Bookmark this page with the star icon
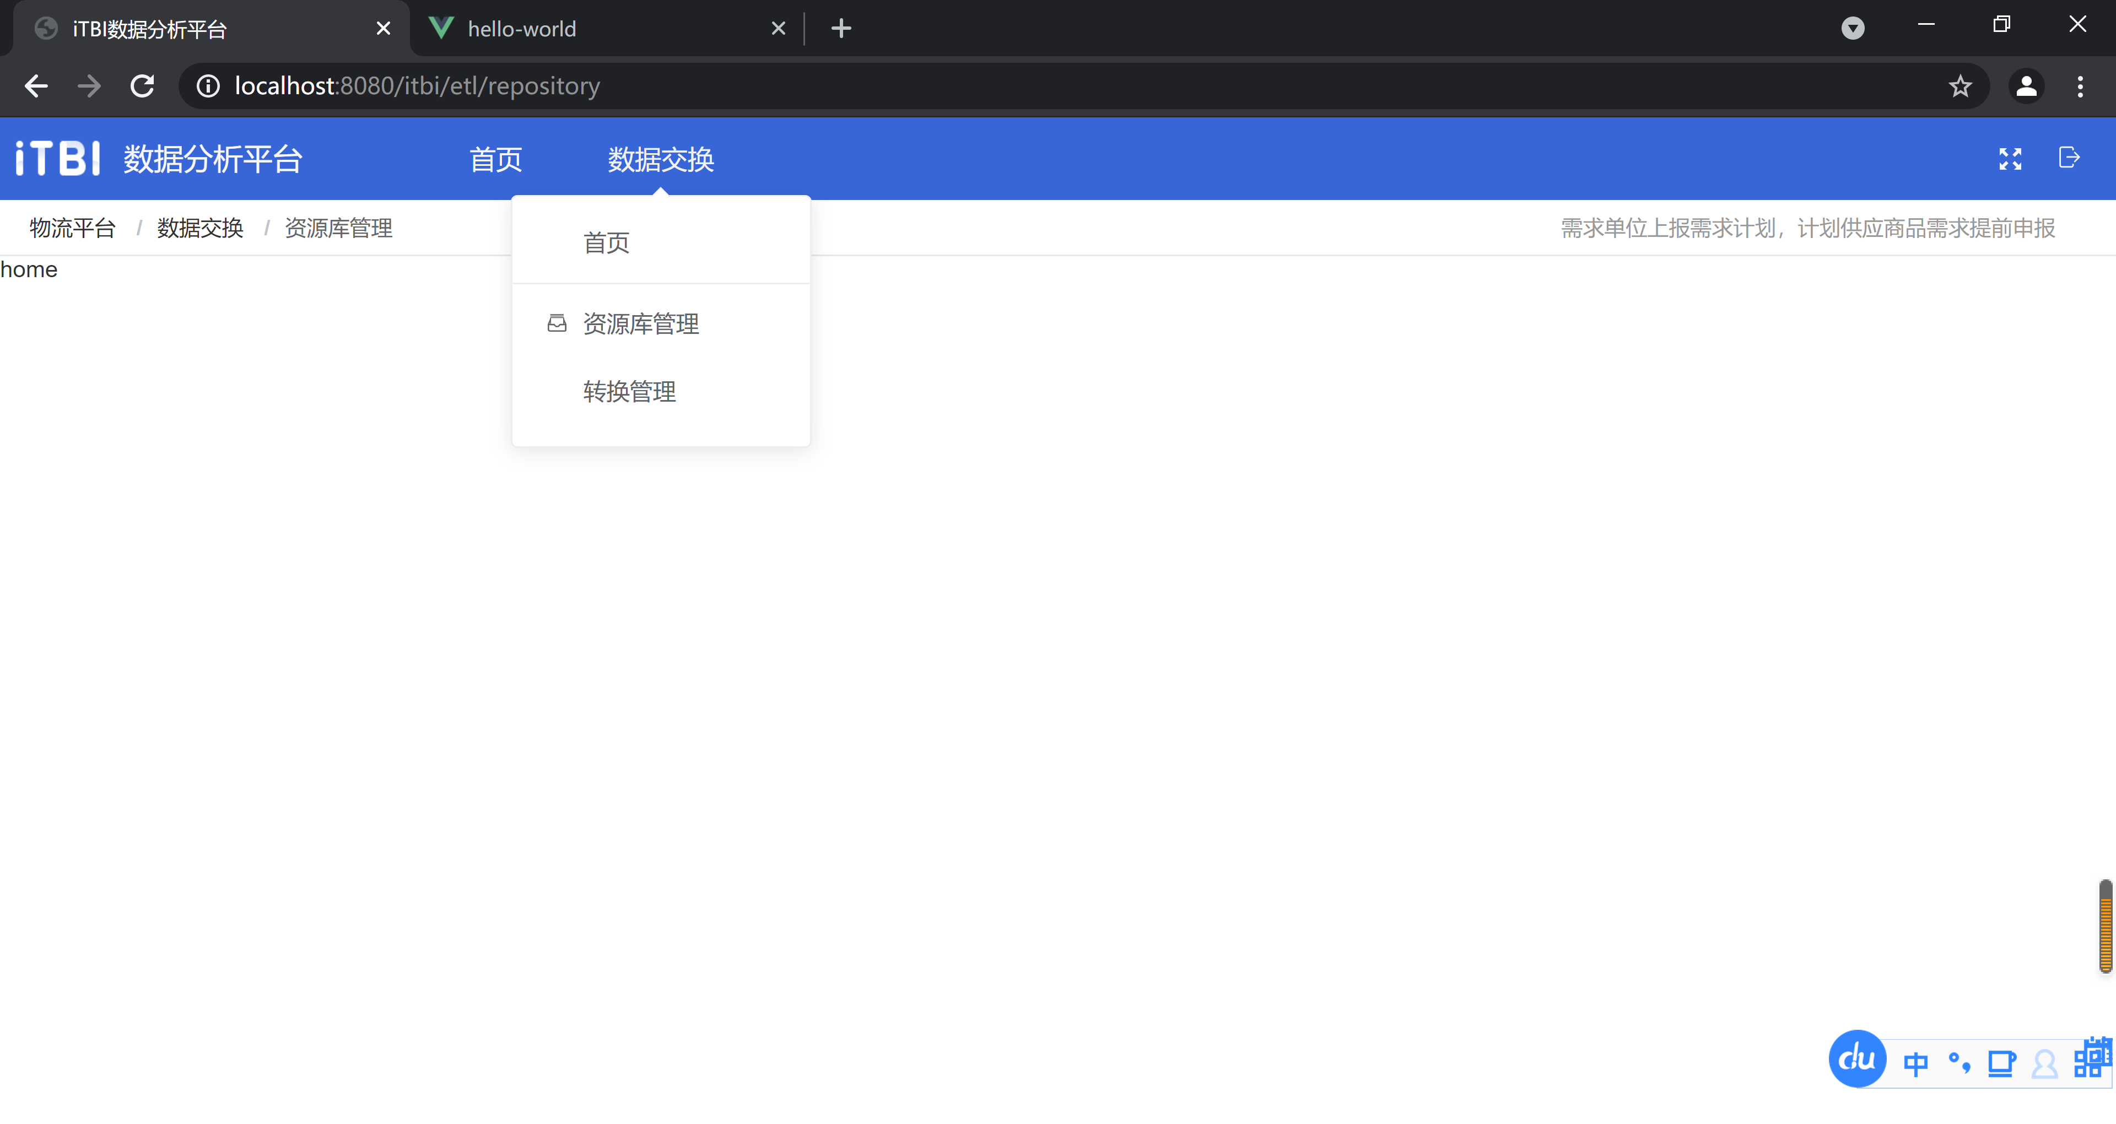2116x1124 pixels. click(1960, 85)
